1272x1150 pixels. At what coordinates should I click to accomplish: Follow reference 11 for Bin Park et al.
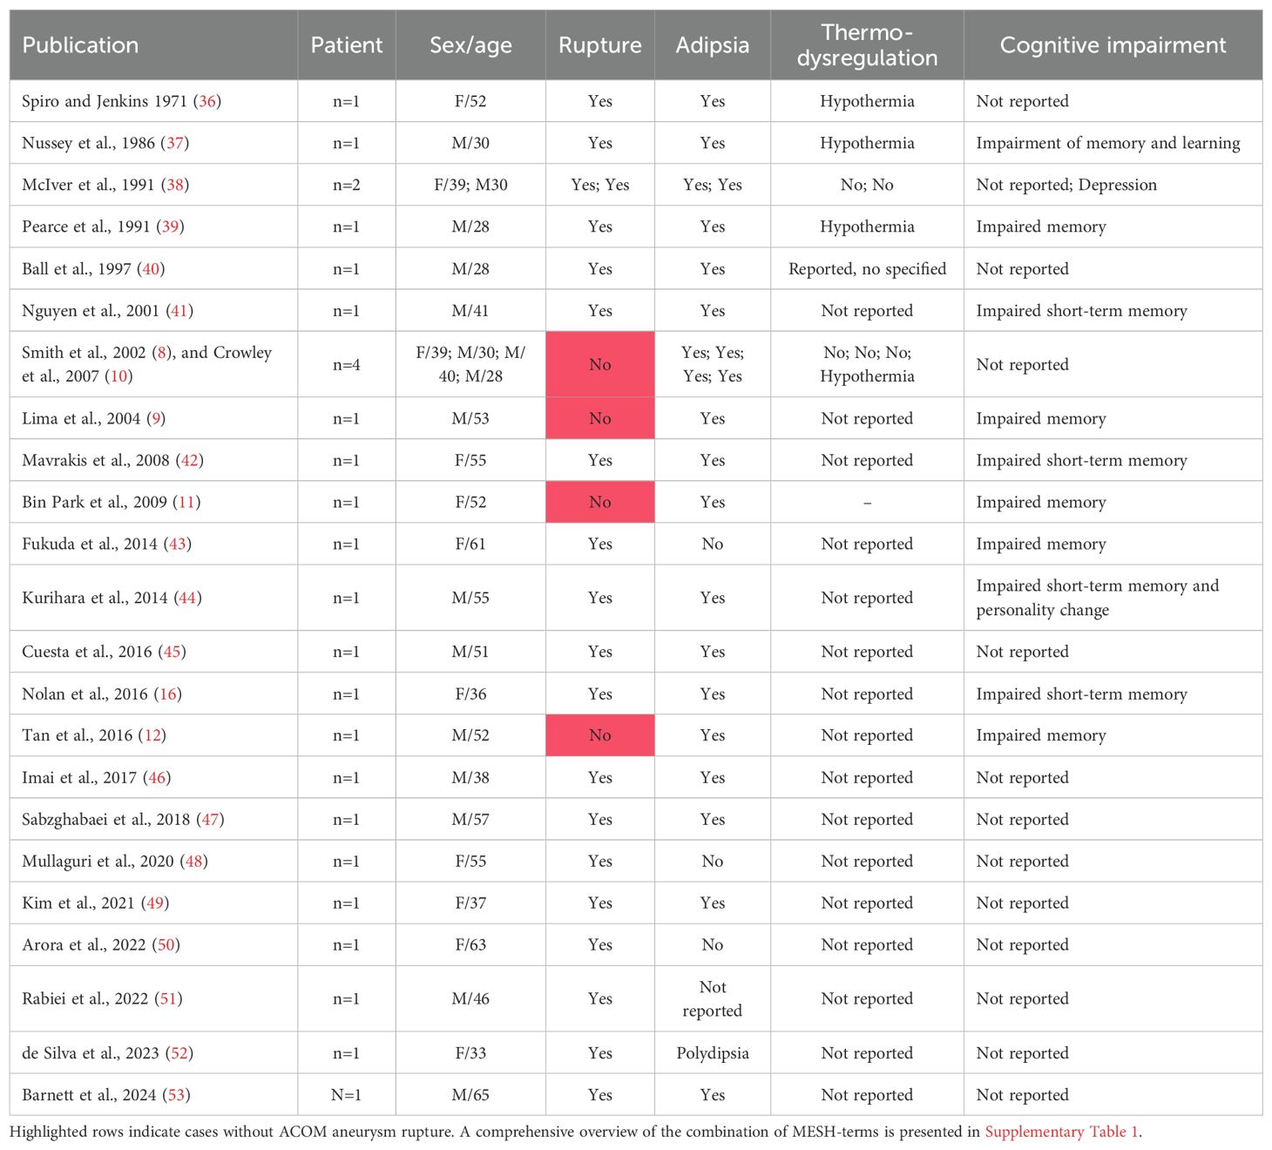click(186, 502)
